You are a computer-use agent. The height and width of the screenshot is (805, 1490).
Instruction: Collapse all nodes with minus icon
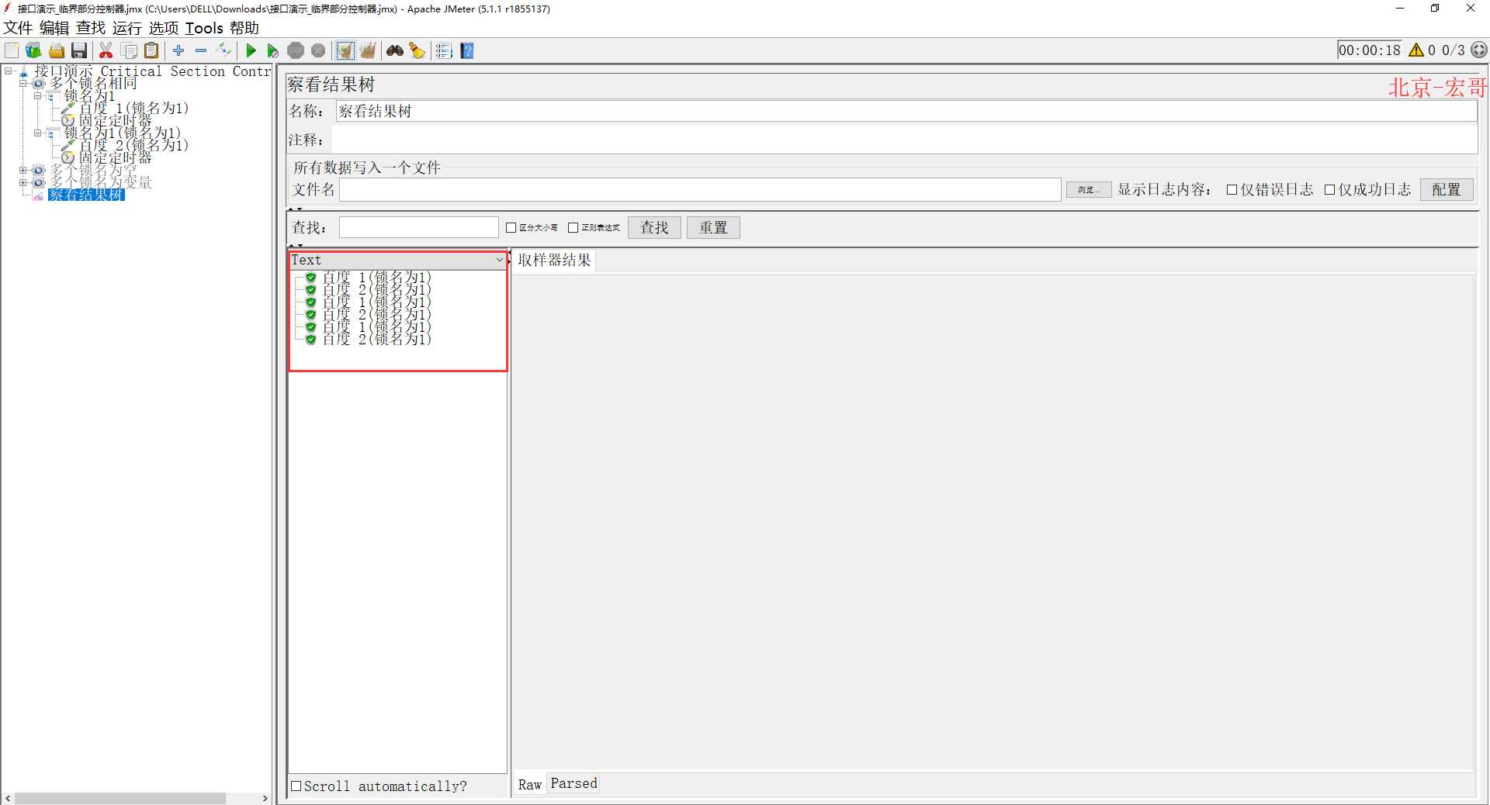point(201,50)
